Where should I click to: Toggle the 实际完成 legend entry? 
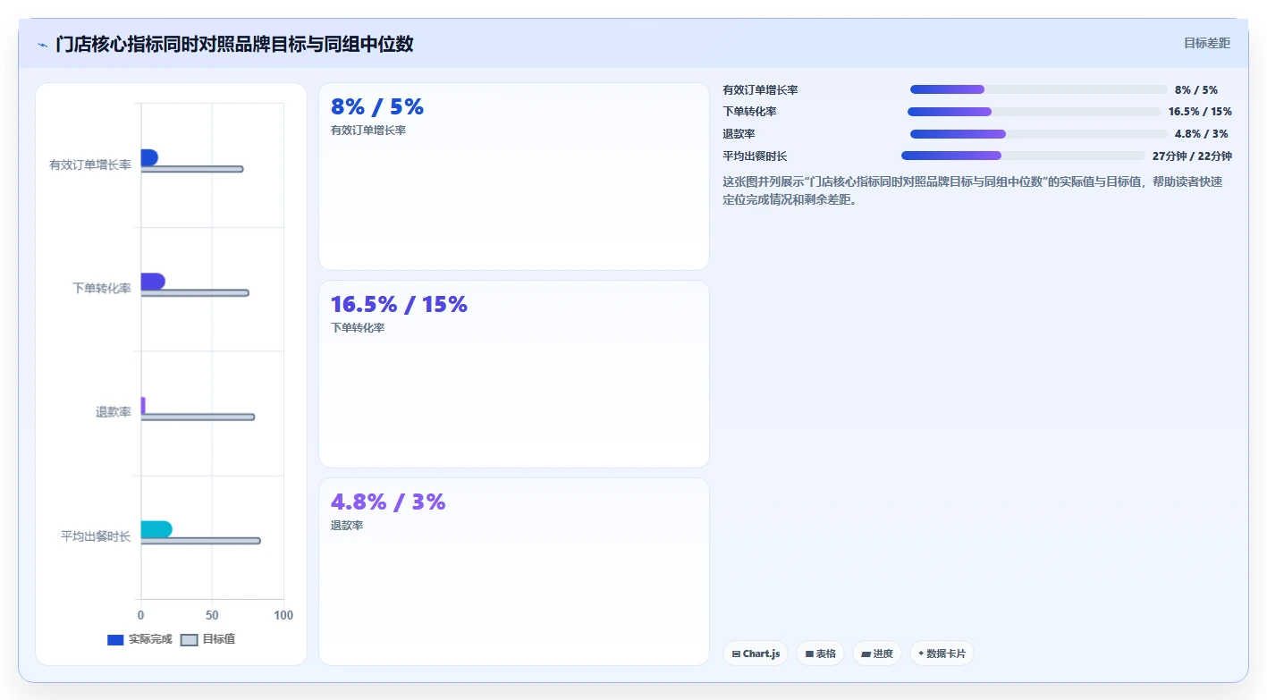(x=139, y=639)
